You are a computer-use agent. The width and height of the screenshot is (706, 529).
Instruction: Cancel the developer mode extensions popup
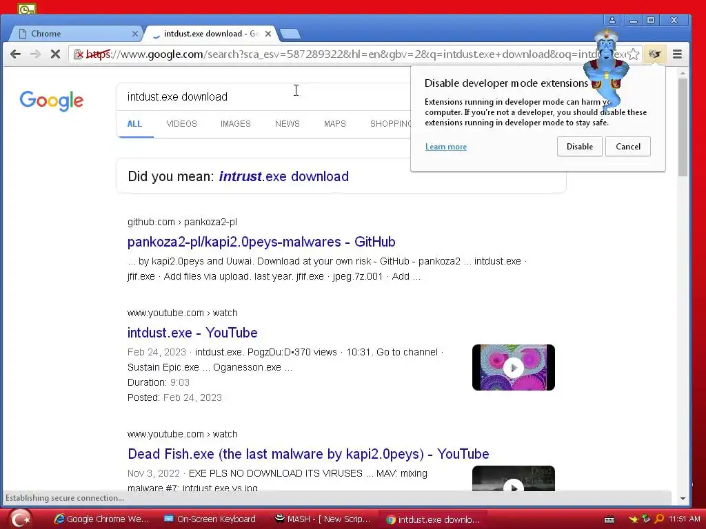point(628,147)
